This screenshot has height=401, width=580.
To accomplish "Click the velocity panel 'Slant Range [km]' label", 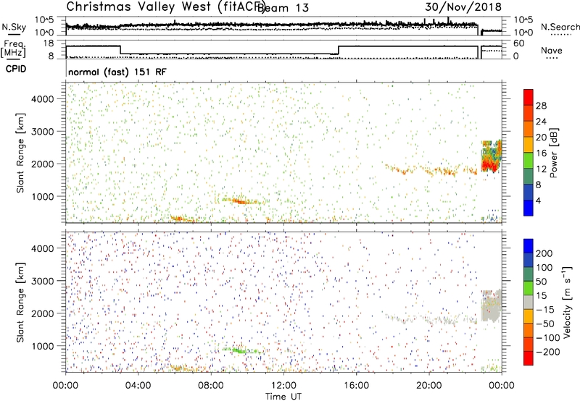I will point(20,303).
